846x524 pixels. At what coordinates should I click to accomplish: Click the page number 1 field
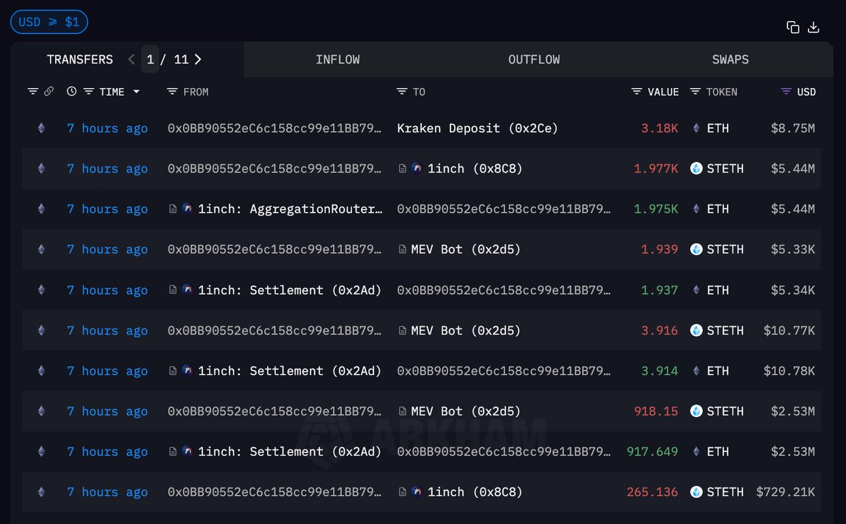click(x=150, y=60)
